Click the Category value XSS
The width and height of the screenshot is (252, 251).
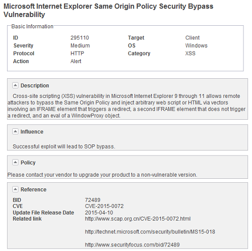coord(190,54)
